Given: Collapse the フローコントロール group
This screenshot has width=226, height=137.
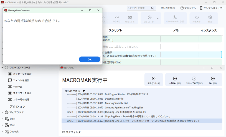Looking at the screenshot, I should pyautogui.click(x=2, y=67).
